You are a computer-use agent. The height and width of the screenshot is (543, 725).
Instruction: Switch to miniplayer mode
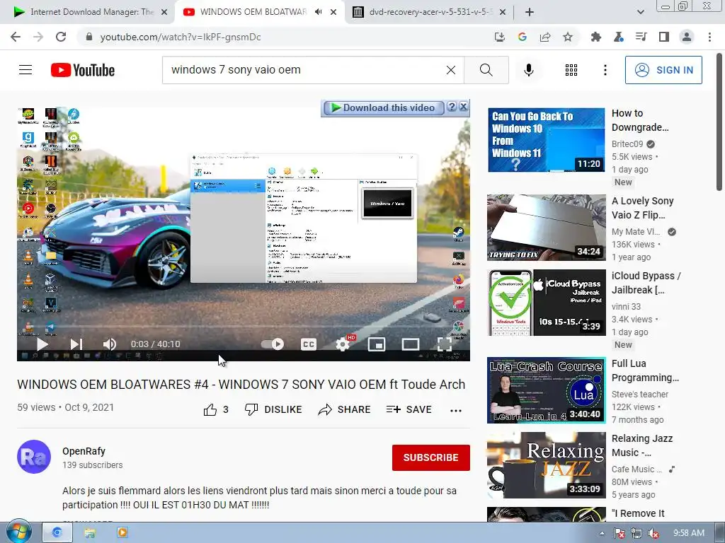pos(377,344)
